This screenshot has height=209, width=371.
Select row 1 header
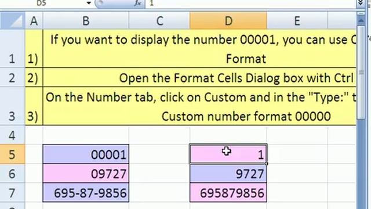point(12,49)
